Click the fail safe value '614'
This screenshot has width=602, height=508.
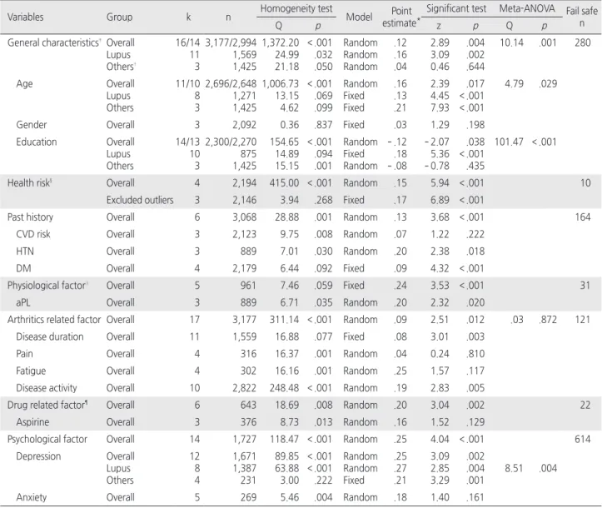(x=582, y=439)
